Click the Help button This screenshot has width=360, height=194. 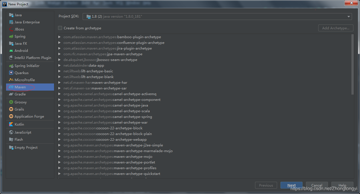(342, 185)
